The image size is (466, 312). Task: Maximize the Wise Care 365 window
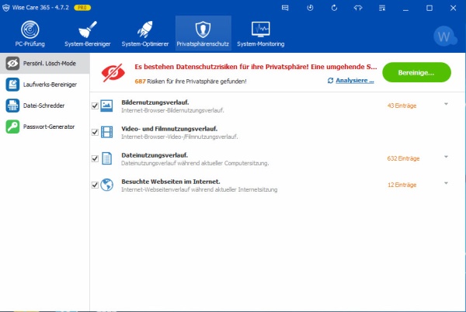click(x=429, y=8)
